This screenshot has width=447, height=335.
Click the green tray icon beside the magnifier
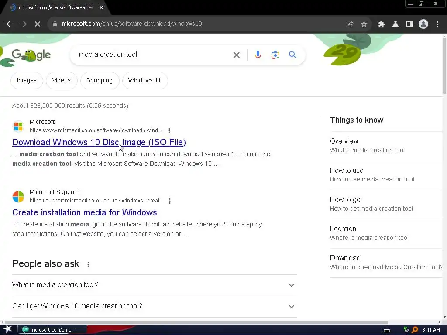[406, 330]
